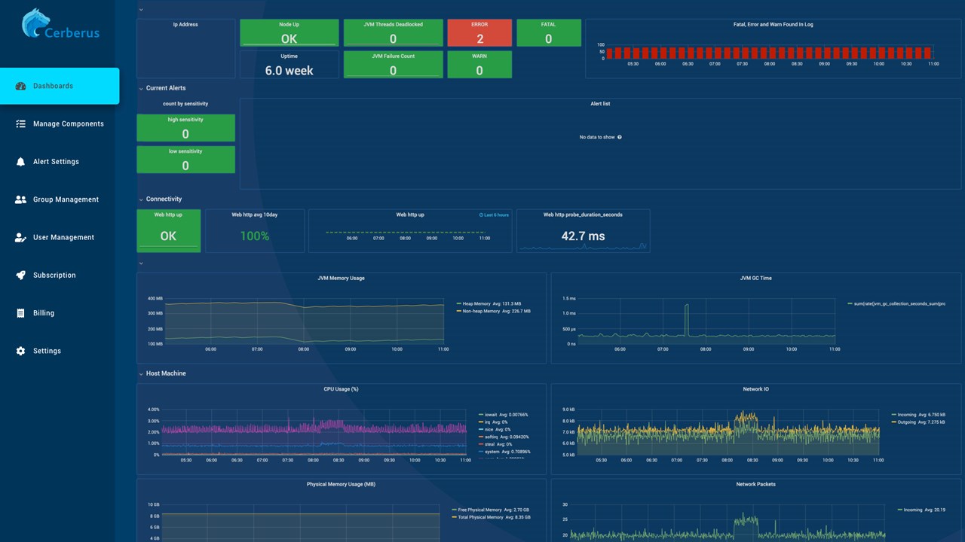Screen dimensions: 965x542
Task: Click the 6.0 week uptime value
Action: pos(289,71)
